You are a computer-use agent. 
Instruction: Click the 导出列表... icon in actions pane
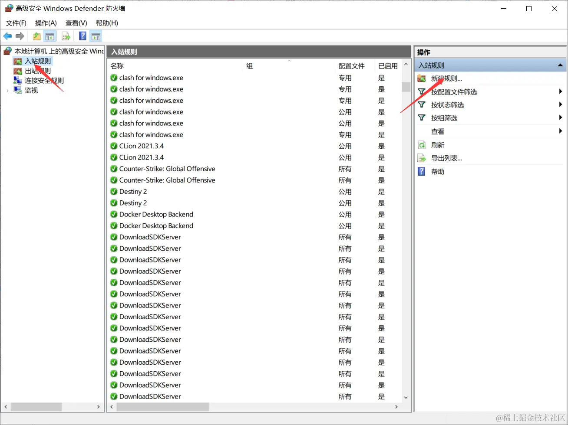422,158
